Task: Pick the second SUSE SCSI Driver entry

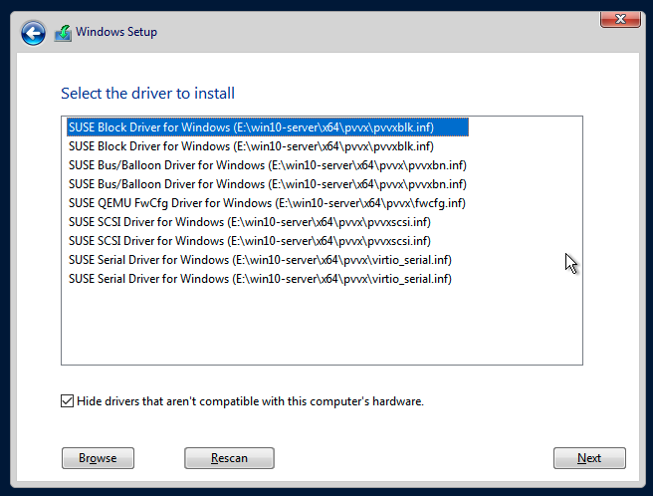Action: click(x=249, y=241)
